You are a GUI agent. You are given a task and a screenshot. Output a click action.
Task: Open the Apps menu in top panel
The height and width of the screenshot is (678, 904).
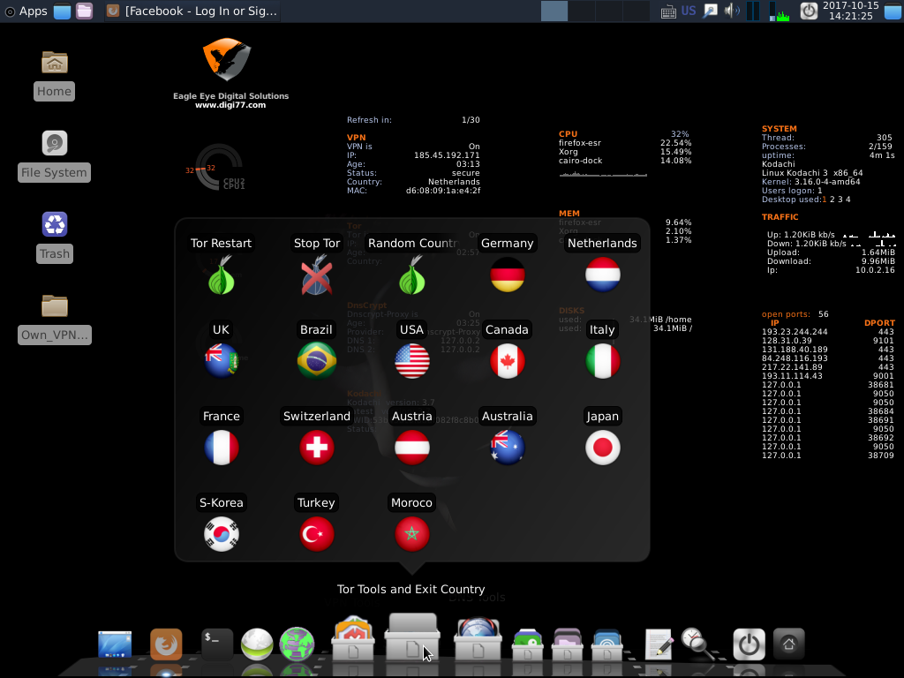(x=26, y=11)
